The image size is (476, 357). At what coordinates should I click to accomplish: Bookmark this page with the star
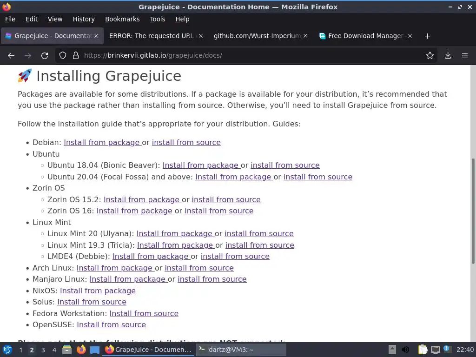(x=430, y=55)
